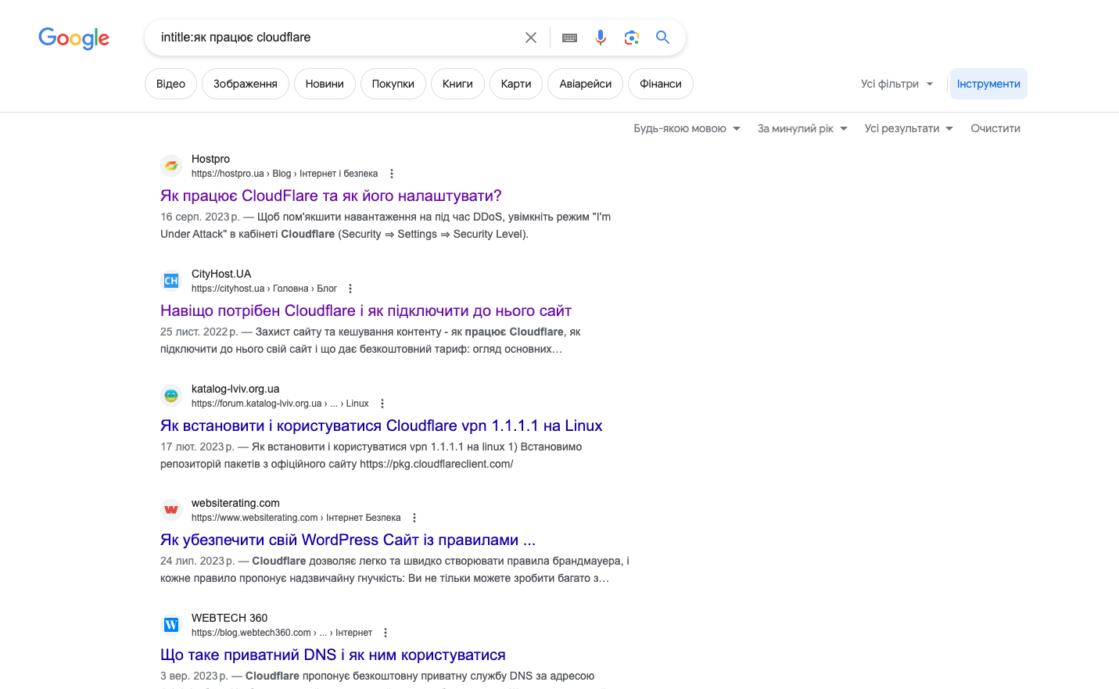Open Google Lens image search icon
This screenshot has height=689, width=1119.
point(632,38)
